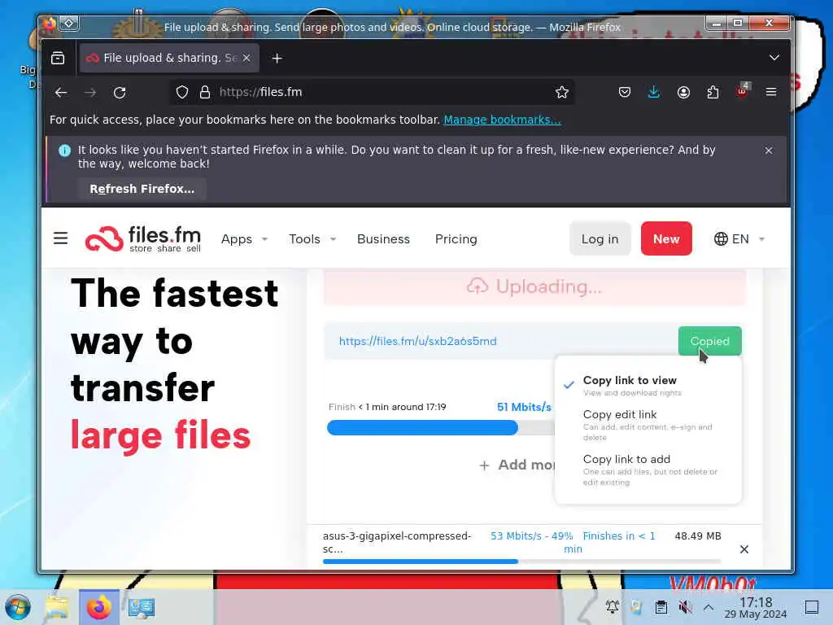Click the Firefox View icon in tab bar

tap(58, 58)
